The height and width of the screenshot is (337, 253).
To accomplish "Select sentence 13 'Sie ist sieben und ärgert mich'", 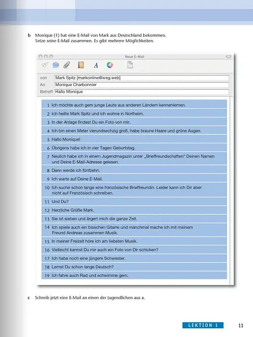I will coord(134,219).
